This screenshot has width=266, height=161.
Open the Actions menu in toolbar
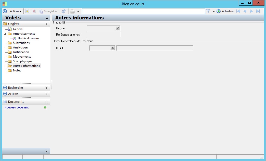point(16,11)
